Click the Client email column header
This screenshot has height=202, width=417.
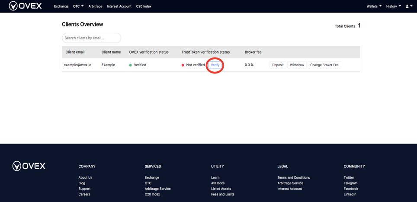[x=75, y=52]
